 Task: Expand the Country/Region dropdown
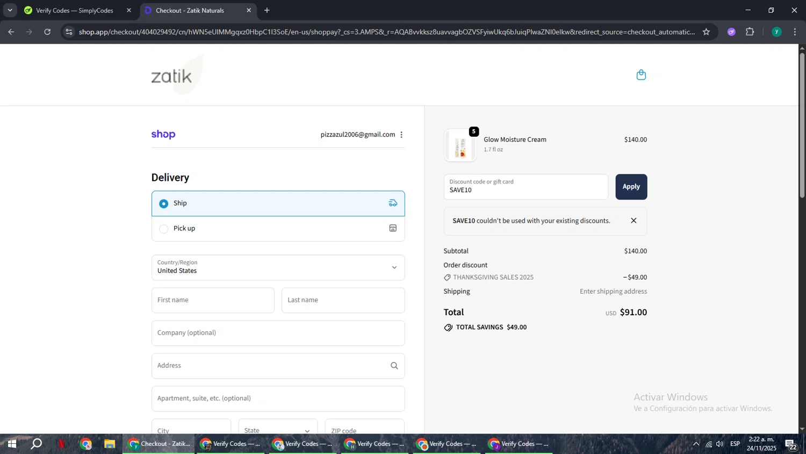coord(278,267)
